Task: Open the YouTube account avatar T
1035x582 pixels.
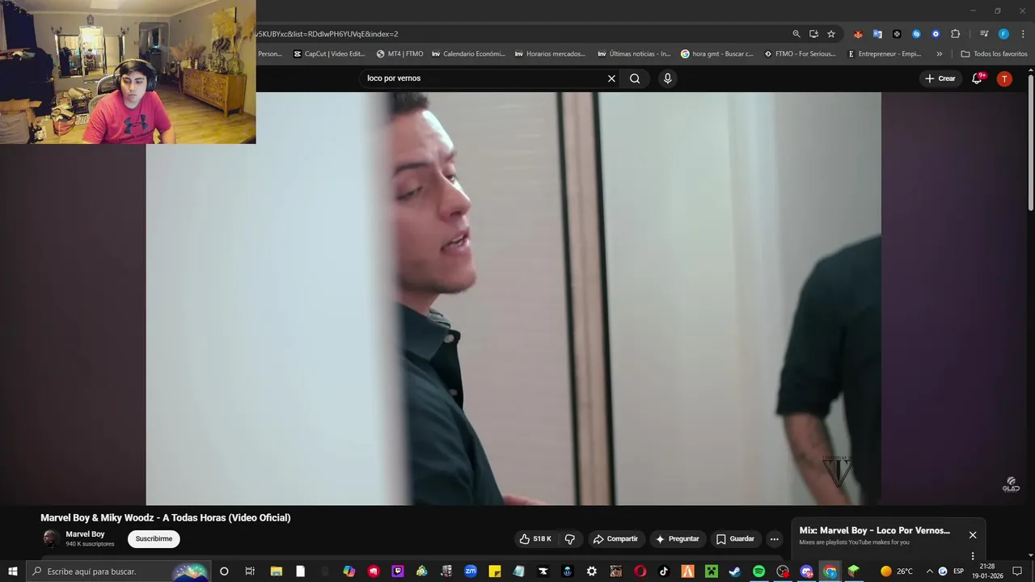Action: [x=1004, y=78]
